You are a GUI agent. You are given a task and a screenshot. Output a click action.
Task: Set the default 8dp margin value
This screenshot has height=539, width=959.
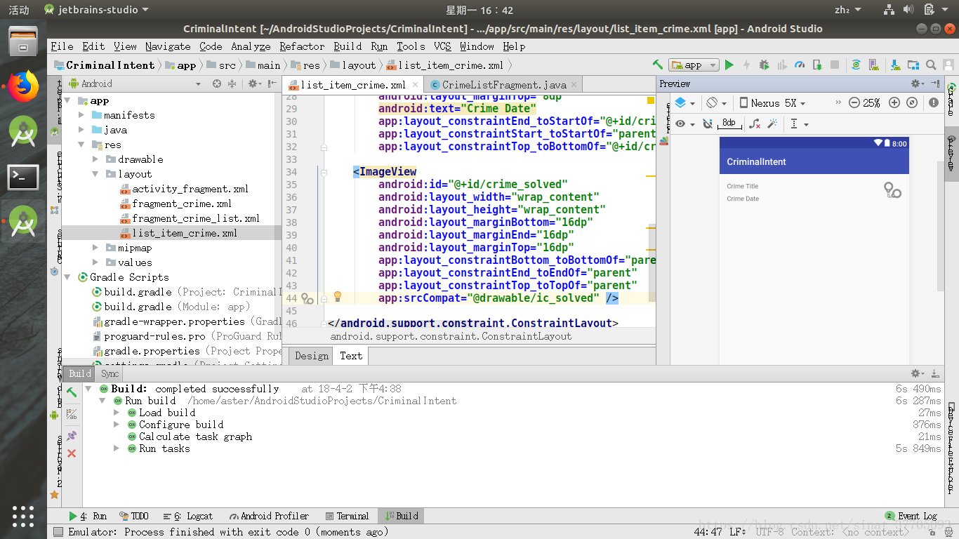tap(729, 124)
